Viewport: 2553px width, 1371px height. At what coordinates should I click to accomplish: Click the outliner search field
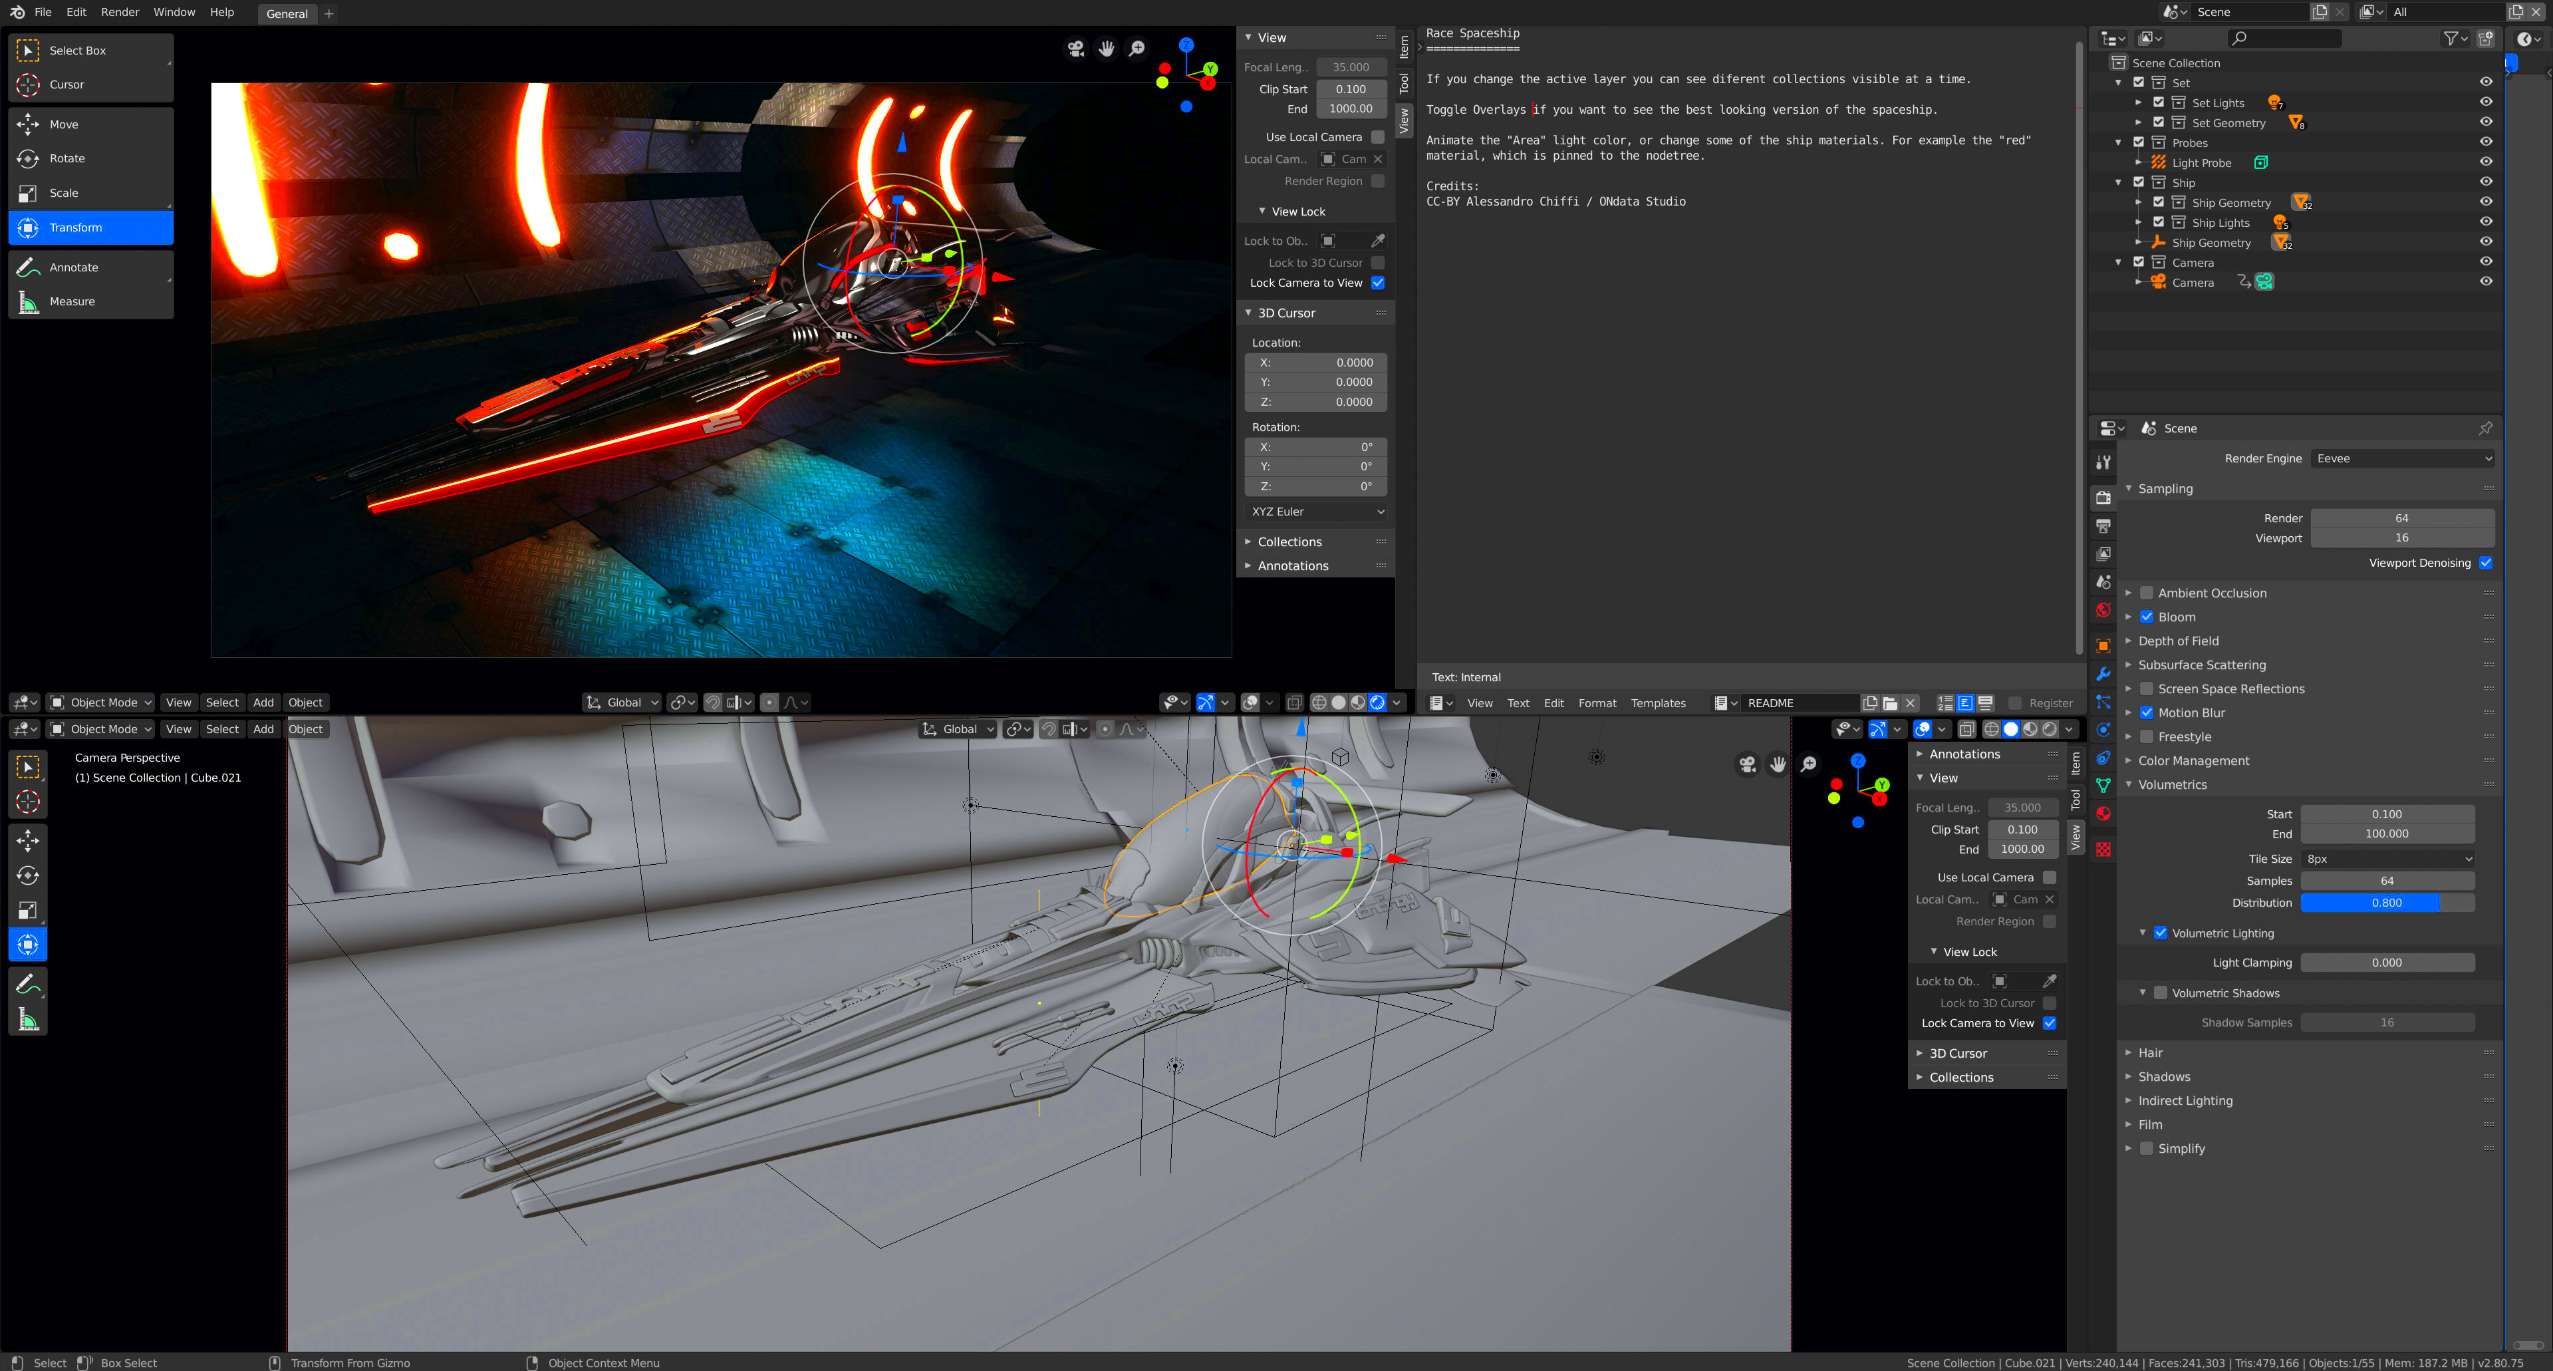(2284, 39)
